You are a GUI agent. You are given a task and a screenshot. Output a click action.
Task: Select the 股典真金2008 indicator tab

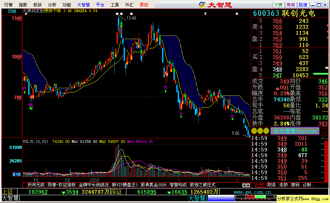click(153, 185)
